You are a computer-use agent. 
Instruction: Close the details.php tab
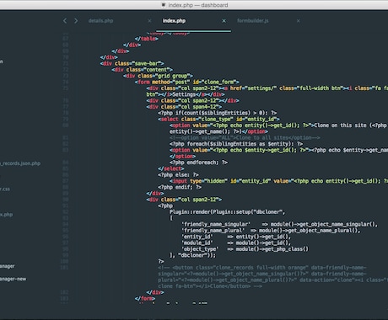tap(149, 21)
